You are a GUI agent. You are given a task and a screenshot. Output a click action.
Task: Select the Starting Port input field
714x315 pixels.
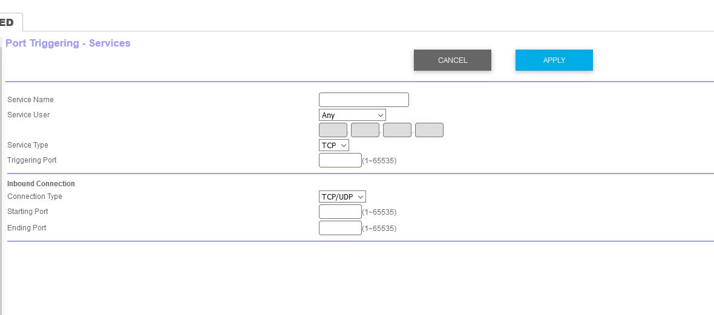click(x=340, y=212)
